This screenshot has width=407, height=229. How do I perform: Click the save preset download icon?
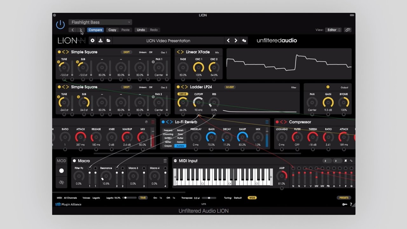pos(100,40)
